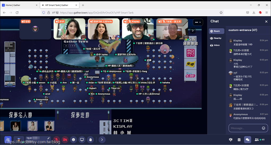Show next video tiles with right arrow
This screenshot has height=145, width=271.
tap(193, 31)
